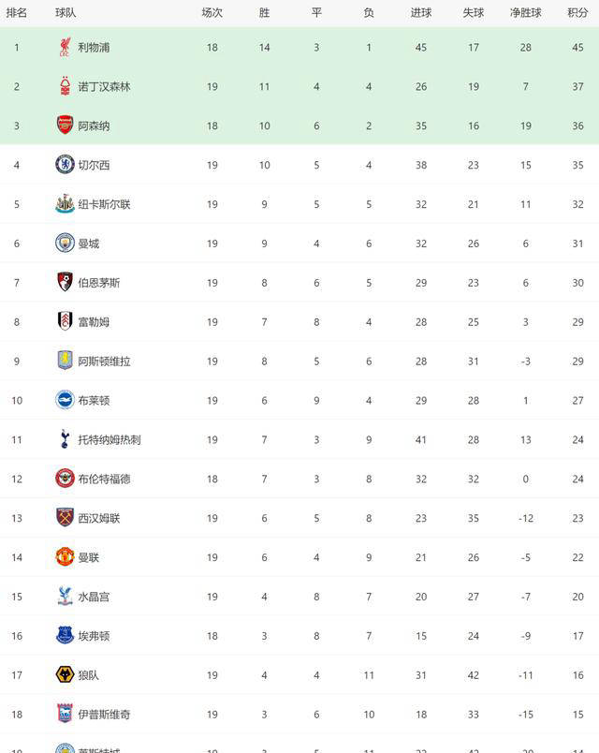Open team link 阿斯顿维拉

(x=105, y=362)
